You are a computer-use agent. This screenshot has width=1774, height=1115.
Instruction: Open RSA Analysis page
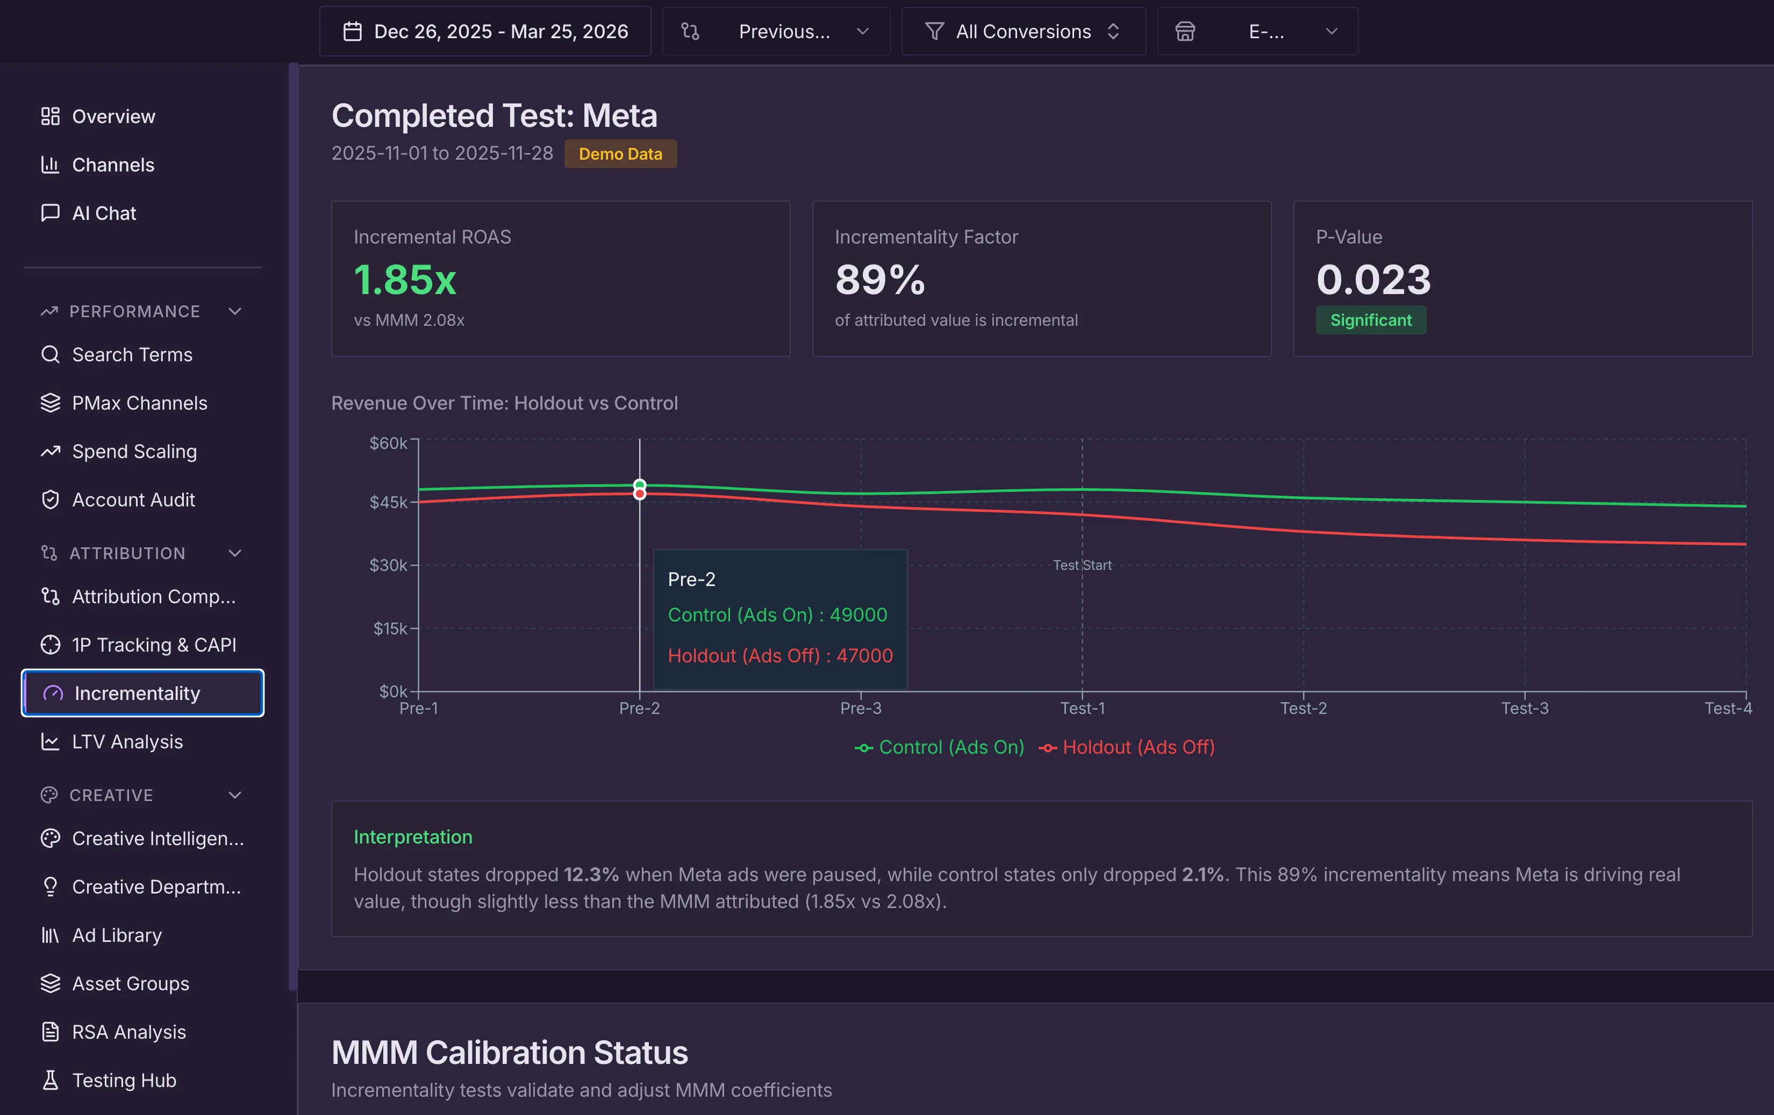(143, 1032)
